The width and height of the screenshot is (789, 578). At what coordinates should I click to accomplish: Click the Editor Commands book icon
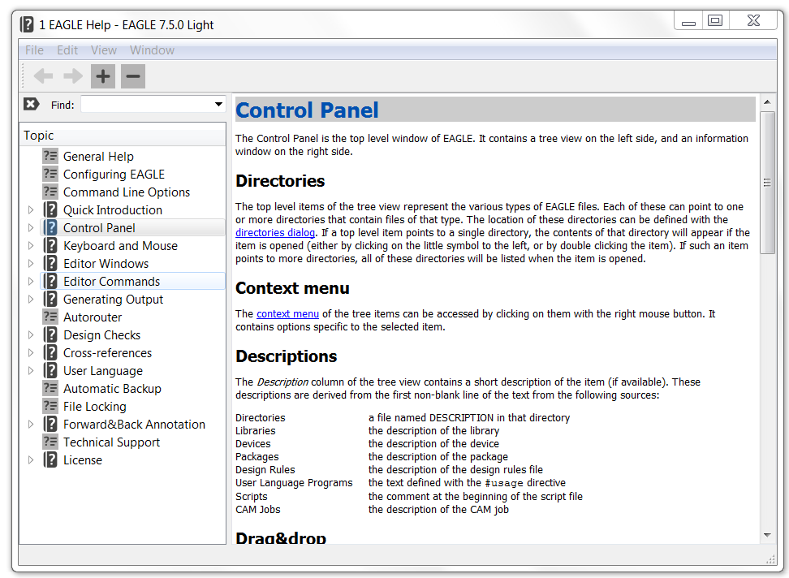tap(50, 281)
